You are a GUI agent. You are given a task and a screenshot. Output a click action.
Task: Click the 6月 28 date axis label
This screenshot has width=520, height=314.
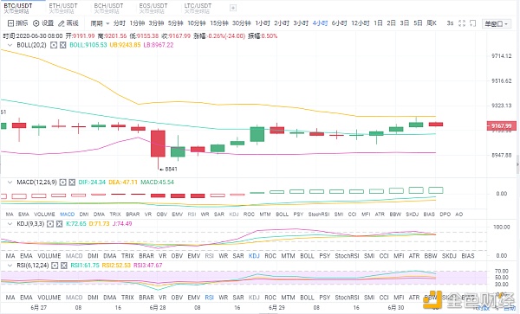coord(158,308)
